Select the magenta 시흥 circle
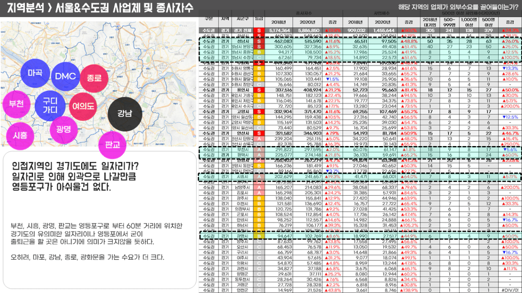This screenshot has width=522, height=293. (20, 136)
